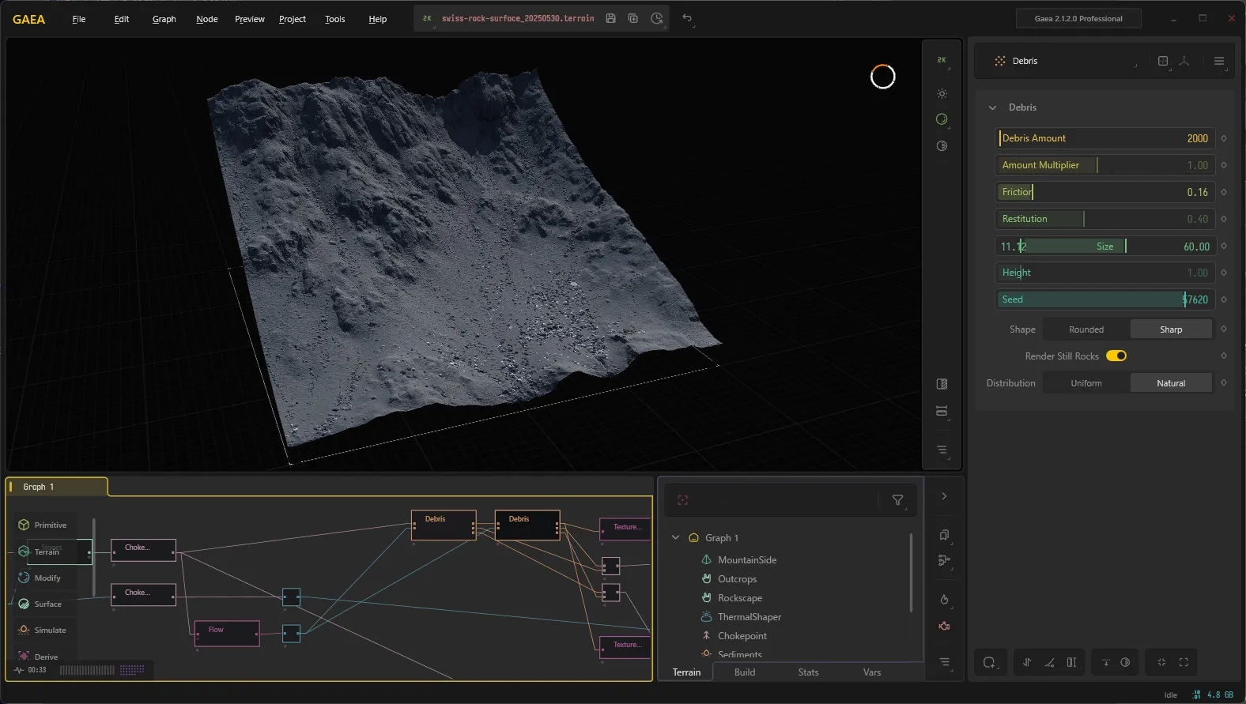
Task: Select the Rounded shape option
Action: pos(1086,329)
